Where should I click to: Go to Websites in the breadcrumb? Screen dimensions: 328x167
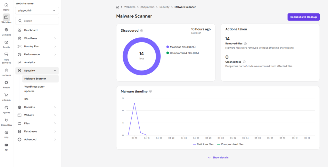click(x=129, y=7)
